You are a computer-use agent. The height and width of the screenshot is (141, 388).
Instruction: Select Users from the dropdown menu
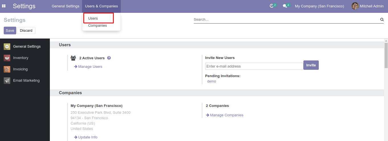[x=93, y=18]
